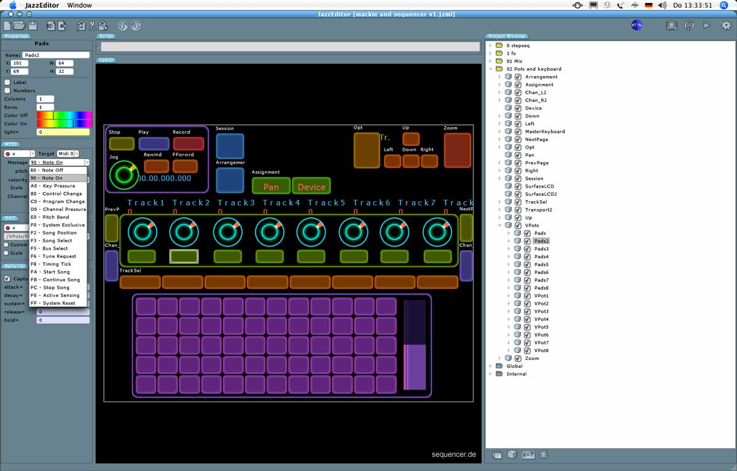Uncheck the Pads3 checkbox in Project Browser
737x471 pixels.
527,249
